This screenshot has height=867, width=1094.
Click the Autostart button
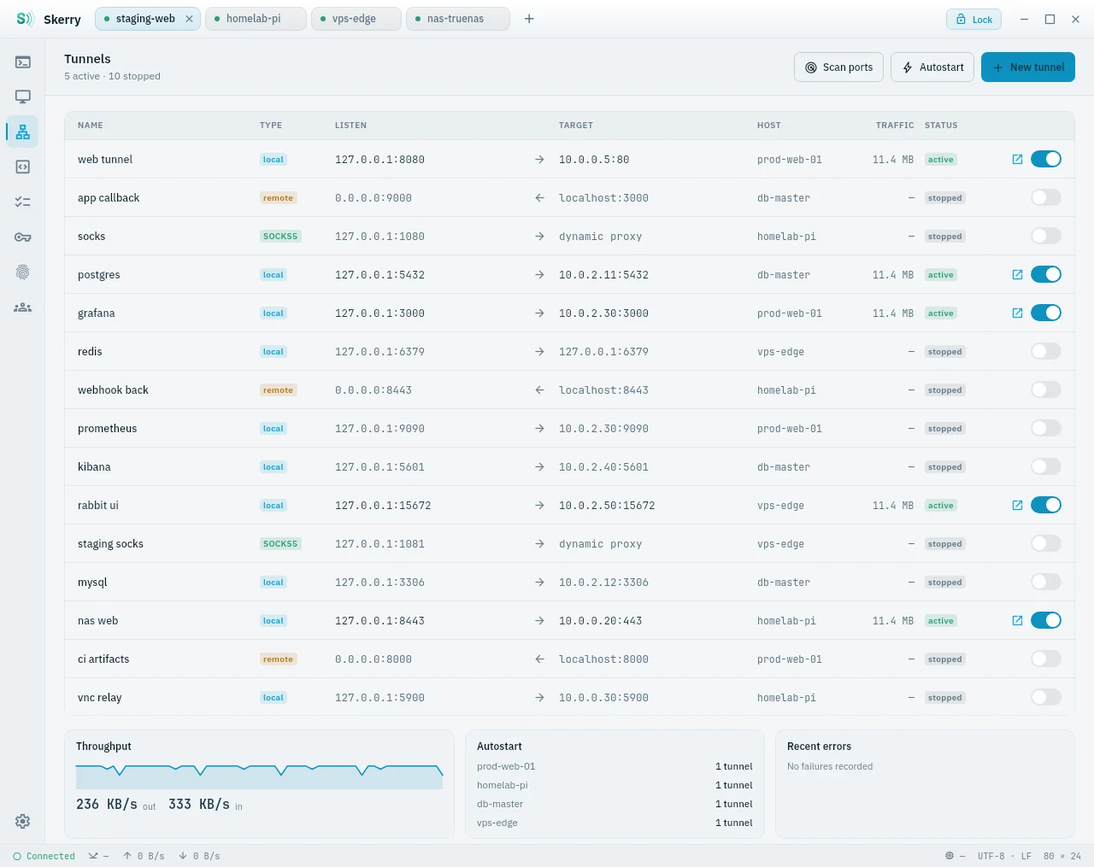(932, 67)
